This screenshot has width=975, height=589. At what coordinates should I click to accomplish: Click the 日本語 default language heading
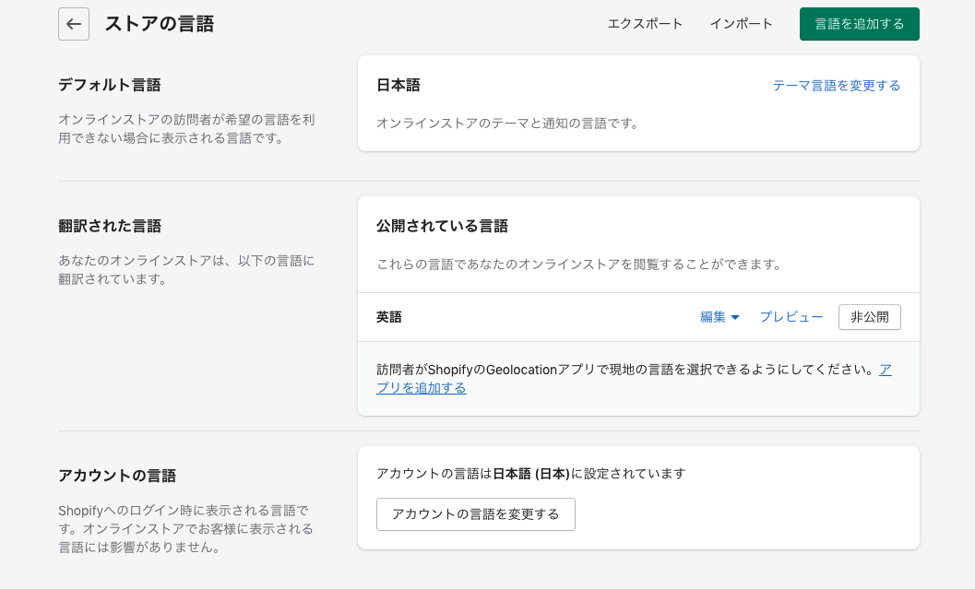398,85
